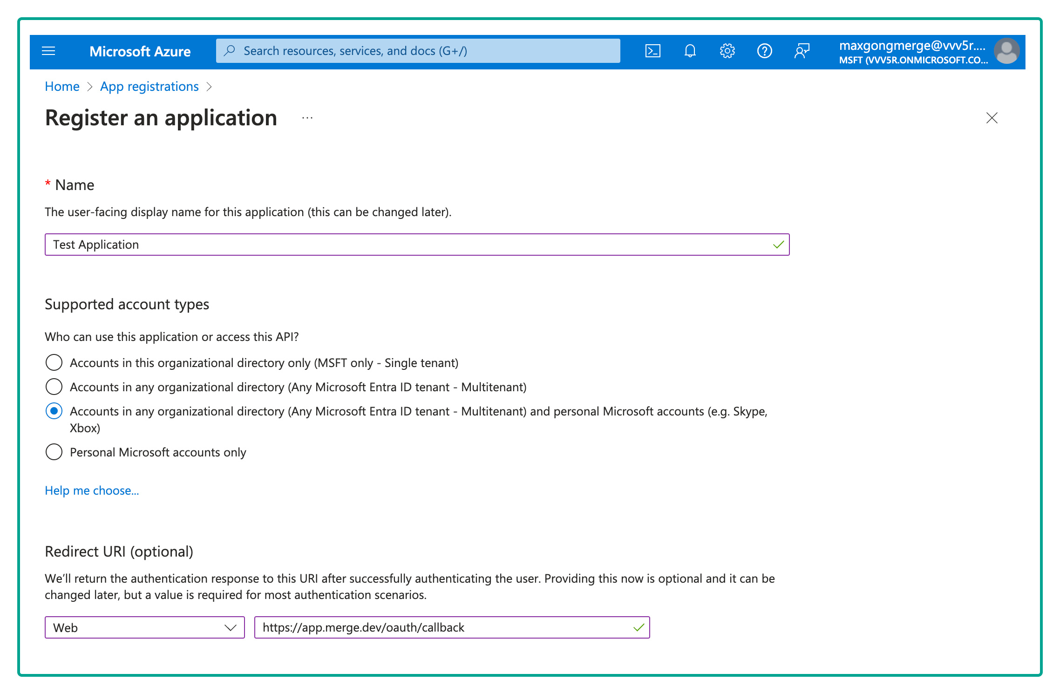Open Cloud Shell from top bar

click(652, 51)
